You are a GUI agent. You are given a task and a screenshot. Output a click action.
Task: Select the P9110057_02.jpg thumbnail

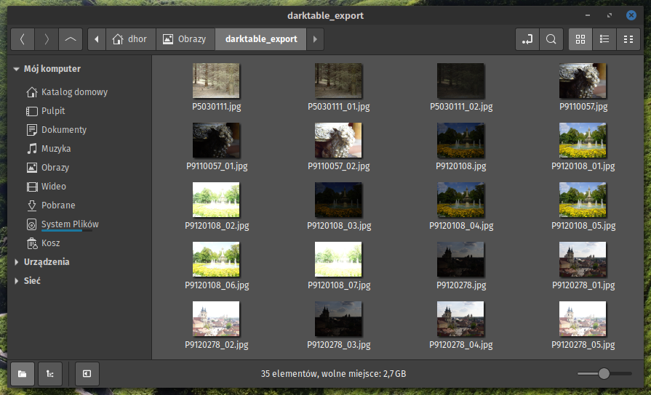[x=338, y=140]
